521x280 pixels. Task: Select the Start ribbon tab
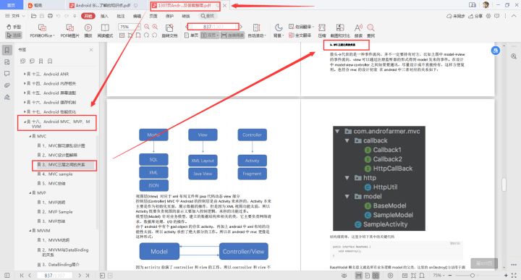click(x=88, y=16)
